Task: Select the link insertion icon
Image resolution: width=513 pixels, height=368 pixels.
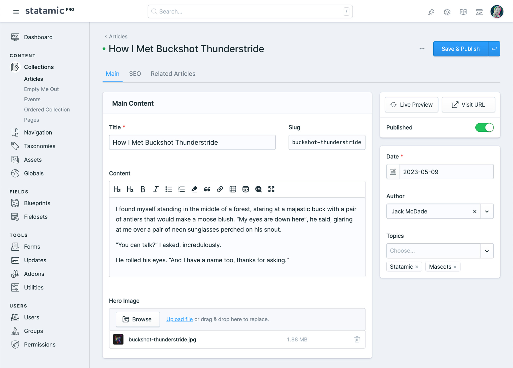Action: 219,189
